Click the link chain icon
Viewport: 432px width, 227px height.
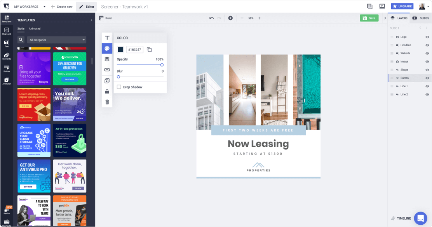point(107,70)
